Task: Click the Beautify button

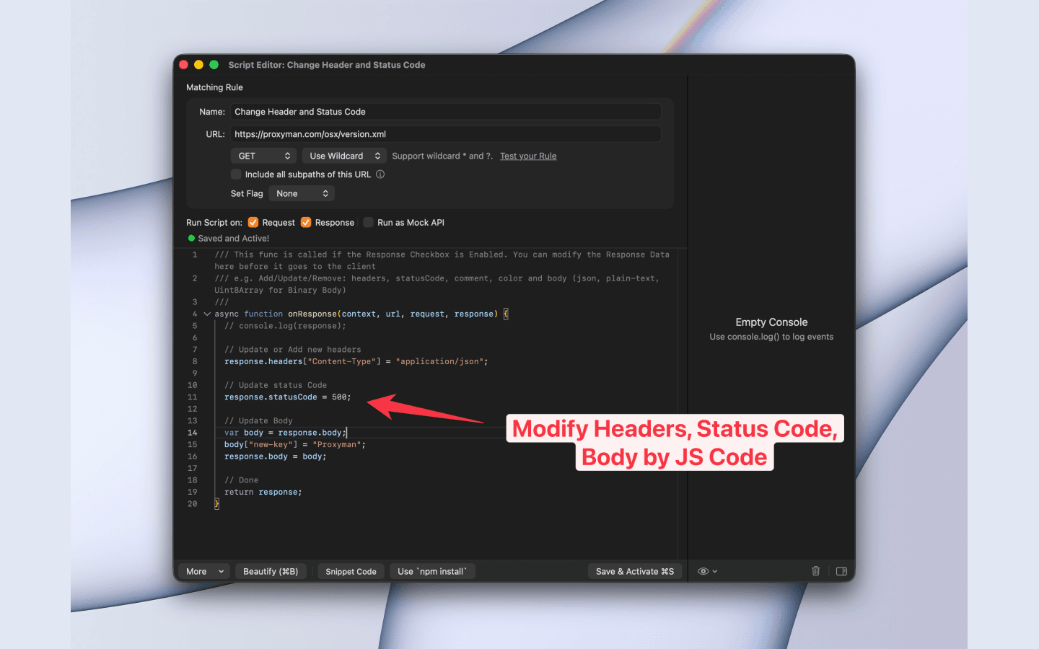Action: tap(271, 571)
